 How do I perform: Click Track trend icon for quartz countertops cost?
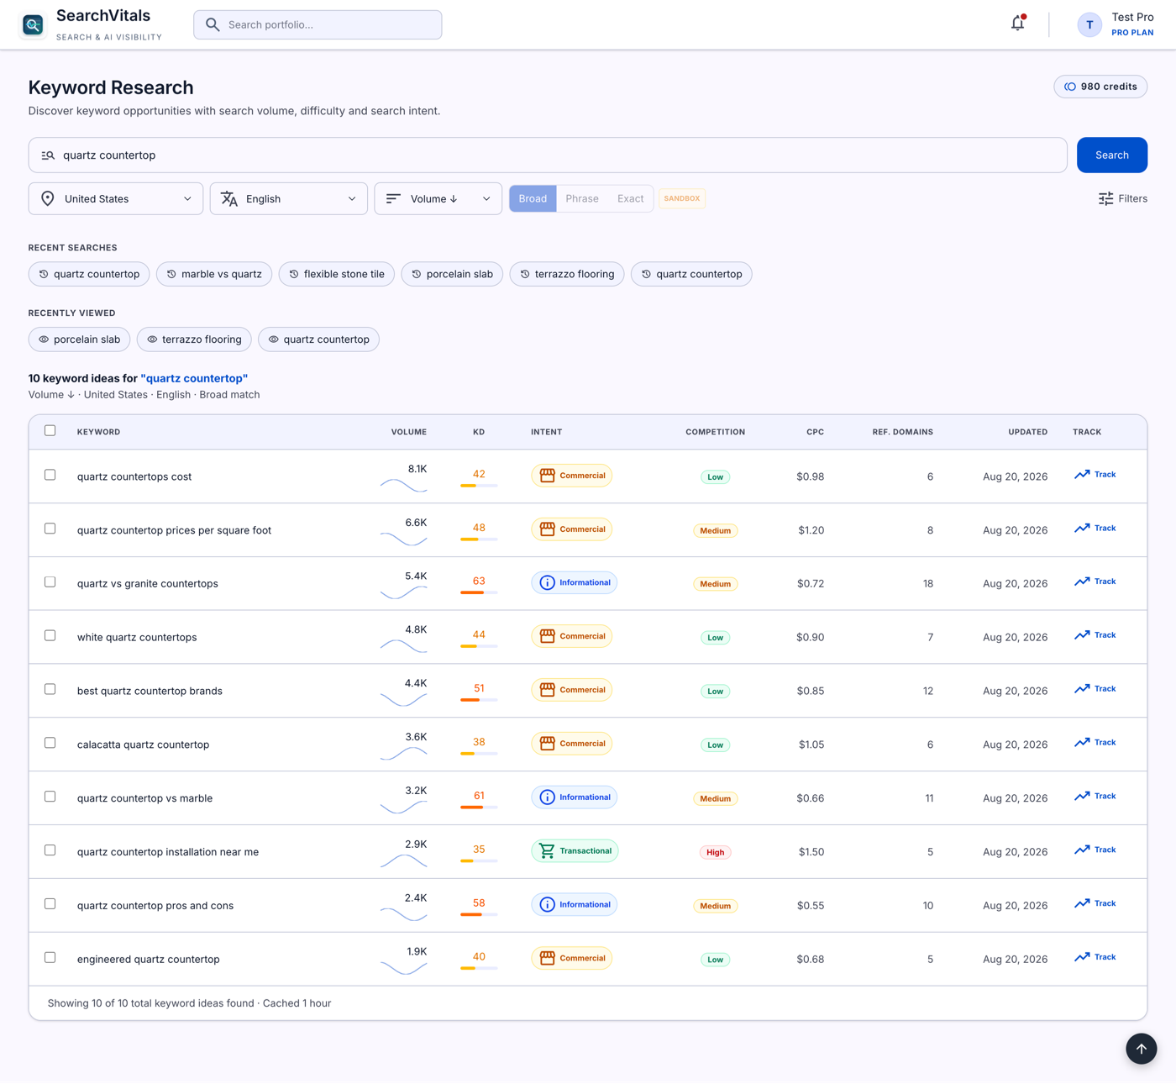pyautogui.click(x=1082, y=475)
